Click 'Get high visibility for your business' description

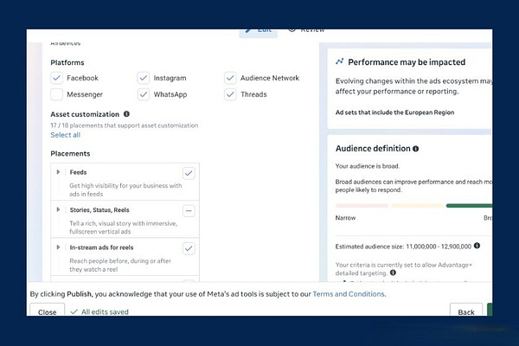125,189
